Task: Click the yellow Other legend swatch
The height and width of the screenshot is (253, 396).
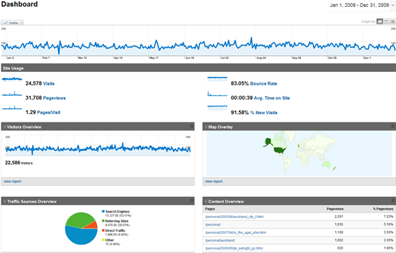Action: [103, 240]
